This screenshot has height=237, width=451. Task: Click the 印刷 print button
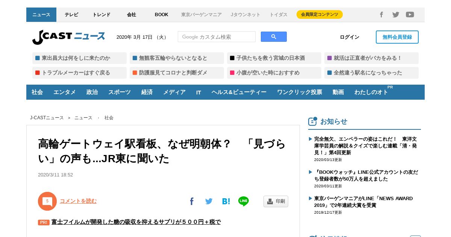[x=276, y=201]
